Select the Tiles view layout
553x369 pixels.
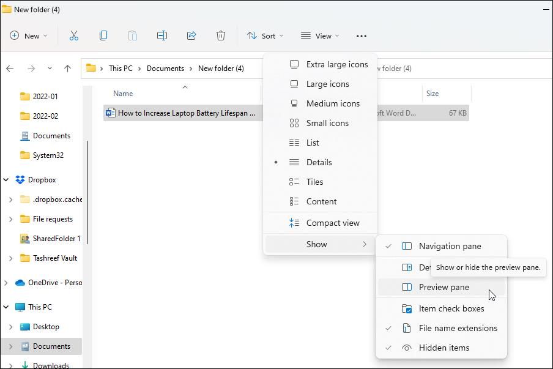pos(320,182)
